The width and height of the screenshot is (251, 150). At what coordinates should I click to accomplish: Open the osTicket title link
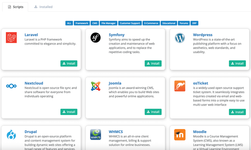coord(201,83)
